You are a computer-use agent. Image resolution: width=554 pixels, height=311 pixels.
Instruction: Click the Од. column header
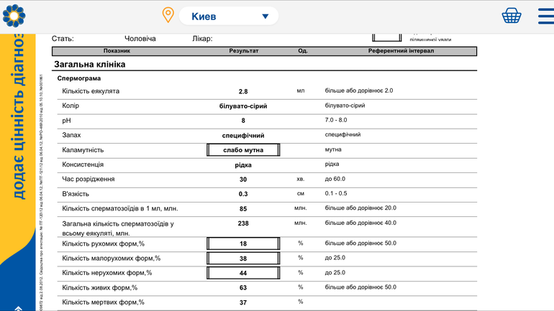(303, 51)
